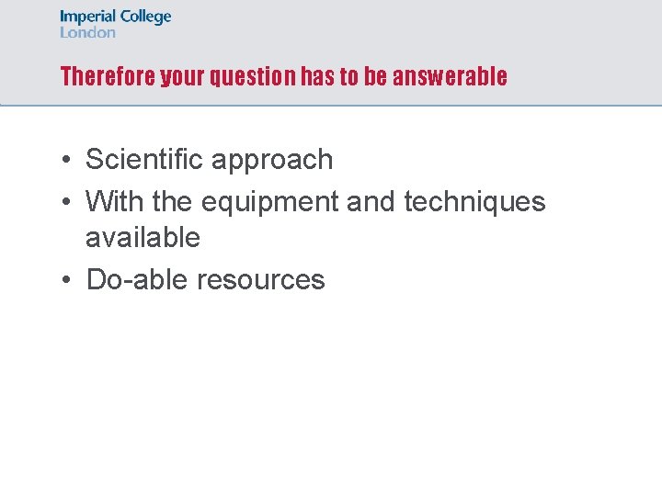The height and width of the screenshot is (496, 662).
Task: Click the word "available" on the wrapped line
Action: (143, 237)
